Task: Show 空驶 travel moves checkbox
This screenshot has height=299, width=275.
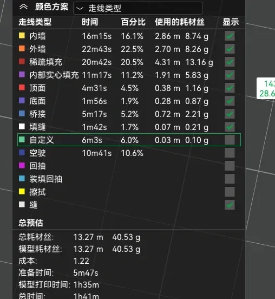Action: point(230,153)
